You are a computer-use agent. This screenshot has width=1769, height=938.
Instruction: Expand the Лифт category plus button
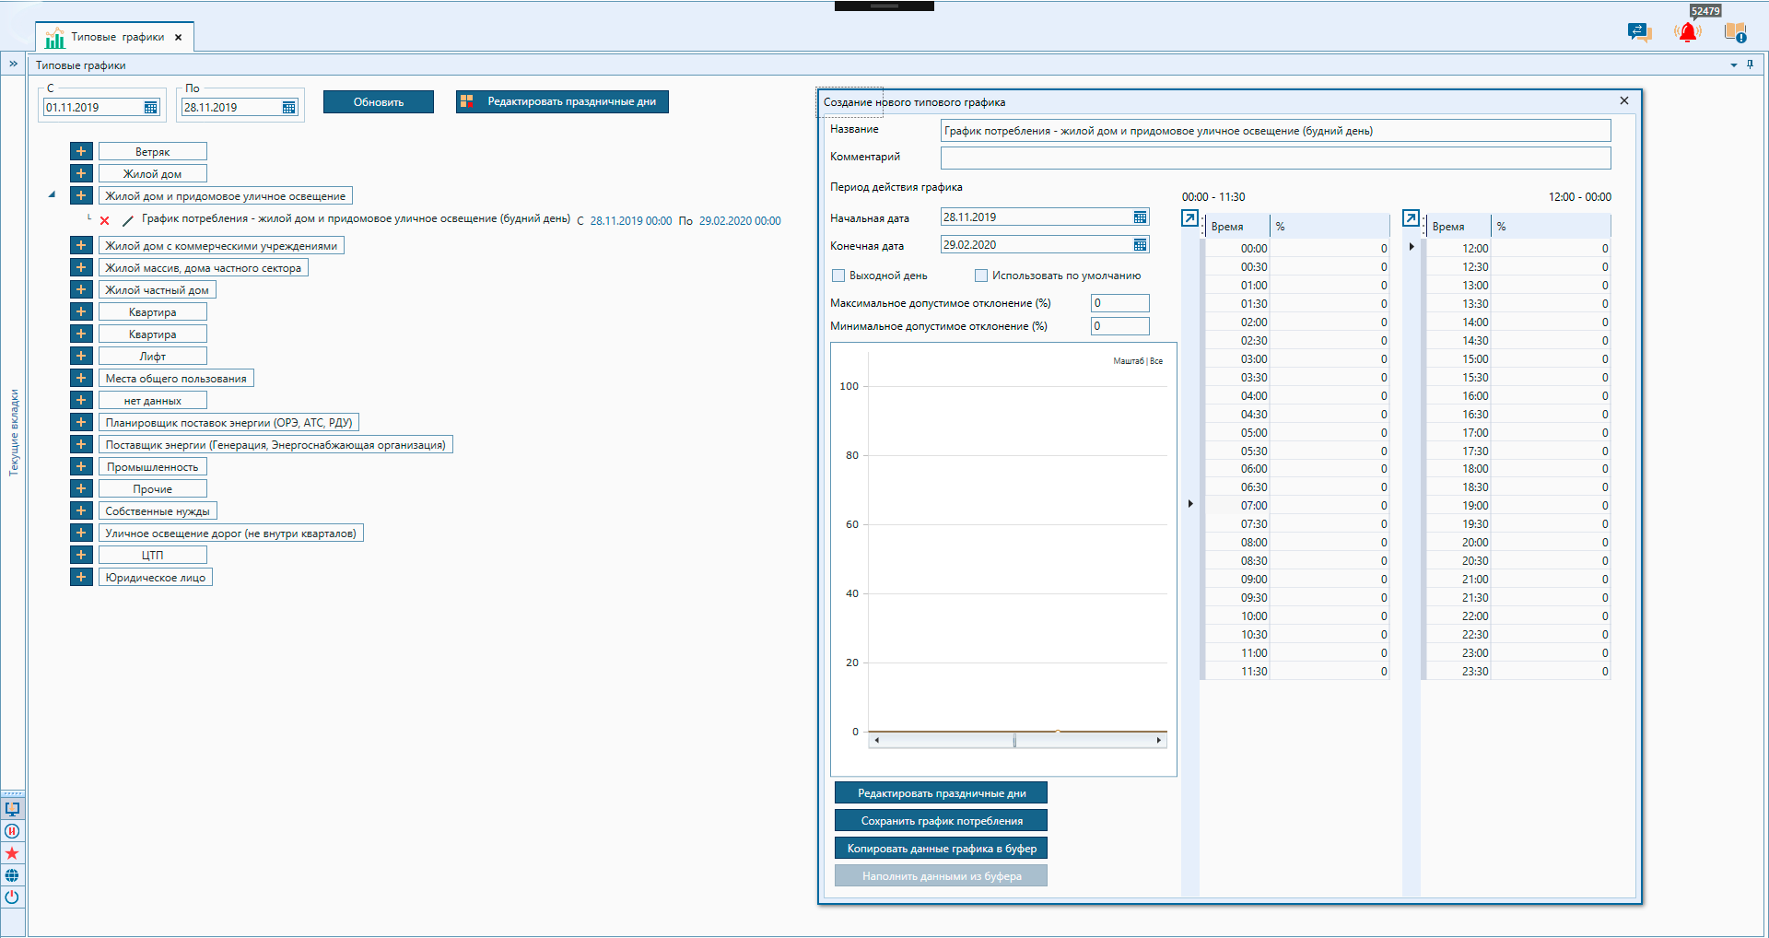81,357
